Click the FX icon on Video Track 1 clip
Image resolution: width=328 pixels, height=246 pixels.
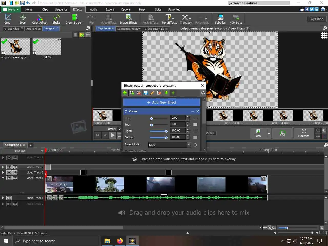click(x=49, y=190)
